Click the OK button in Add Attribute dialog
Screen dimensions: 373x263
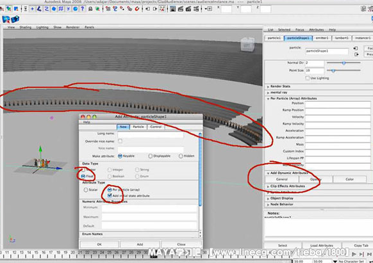click(99, 244)
